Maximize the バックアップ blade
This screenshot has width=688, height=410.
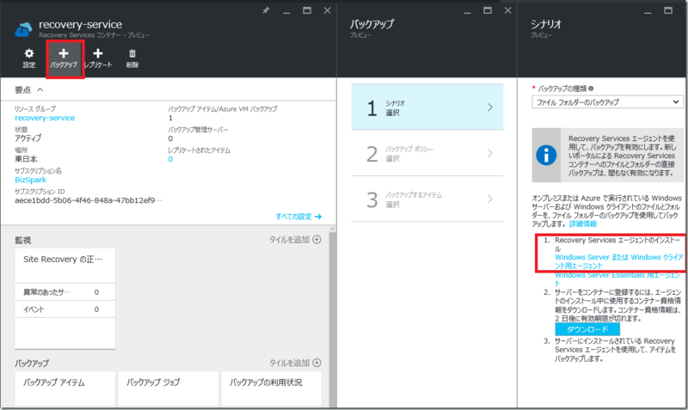pos(488,10)
